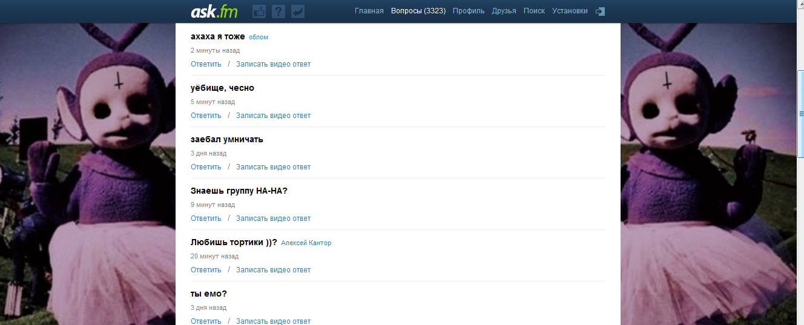Open Вопросы (3323) tab
The height and width of the screenshot is (325, 804).
tap(418, 11)
